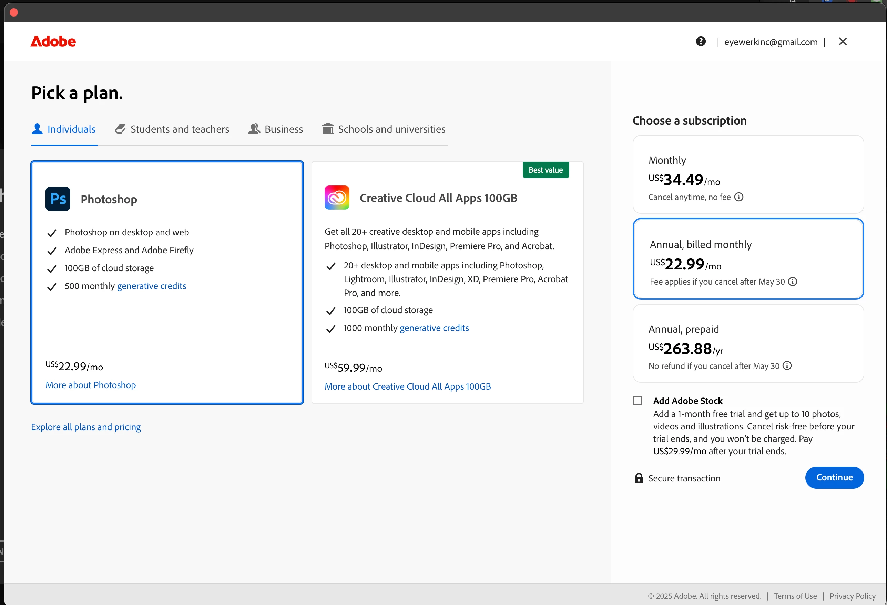Viewport: 887px width, 605px height.
Task: Open More about Photoshop link
Action: coord(90,385)
